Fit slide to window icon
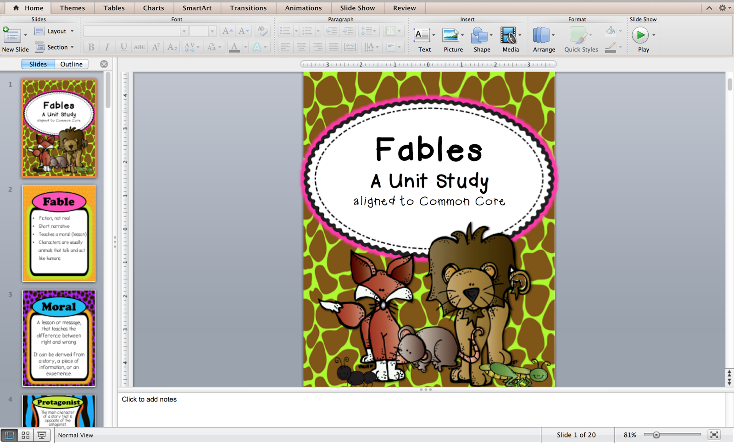 [x=714, y=435]
